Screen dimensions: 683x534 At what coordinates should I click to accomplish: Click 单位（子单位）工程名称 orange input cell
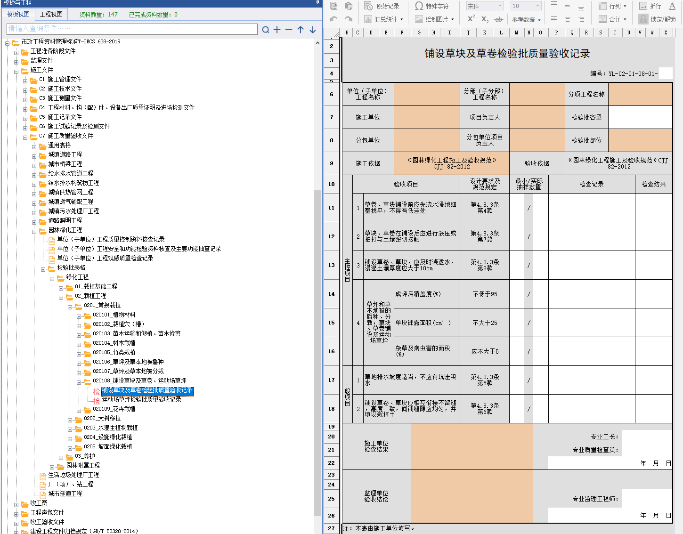(427, 94)
